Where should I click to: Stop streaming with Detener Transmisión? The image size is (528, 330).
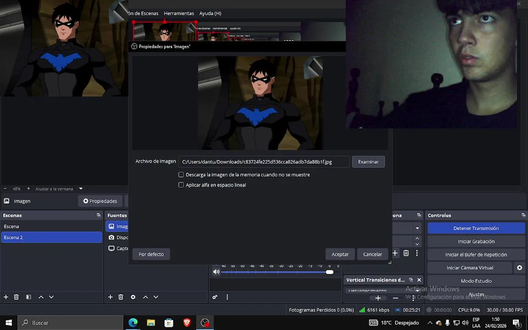476,228
